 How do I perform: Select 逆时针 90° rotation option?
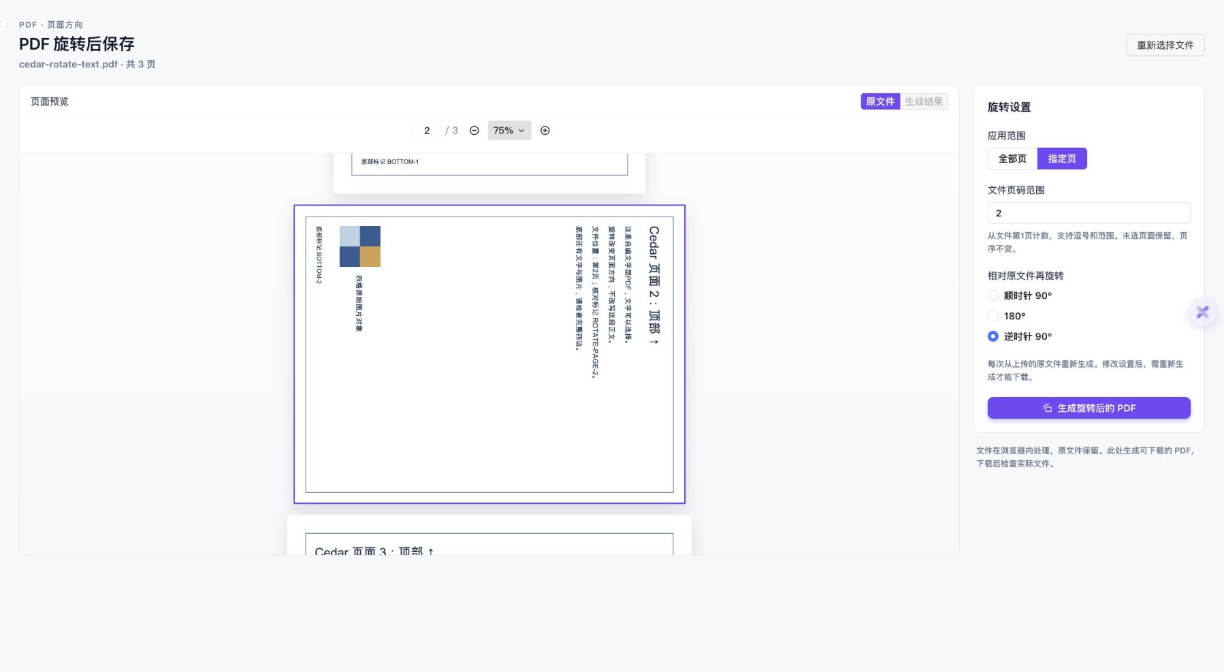[1020, 336]
